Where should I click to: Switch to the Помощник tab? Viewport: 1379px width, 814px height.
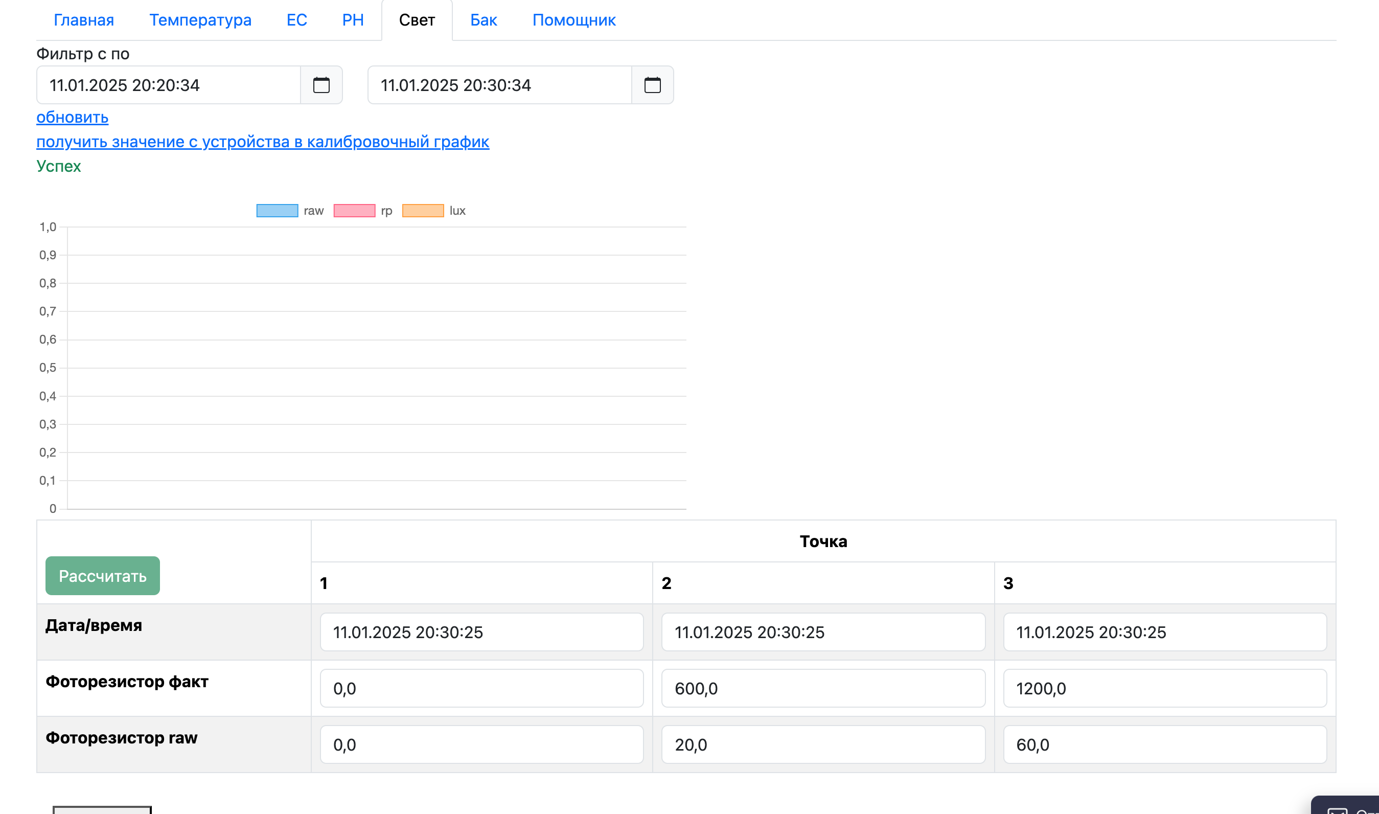(x=573, y=20)
